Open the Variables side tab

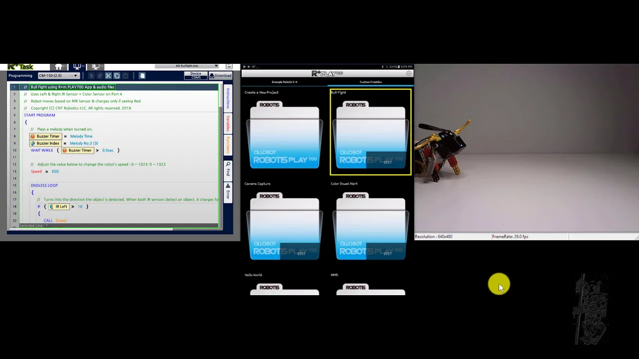coord(228,123)
